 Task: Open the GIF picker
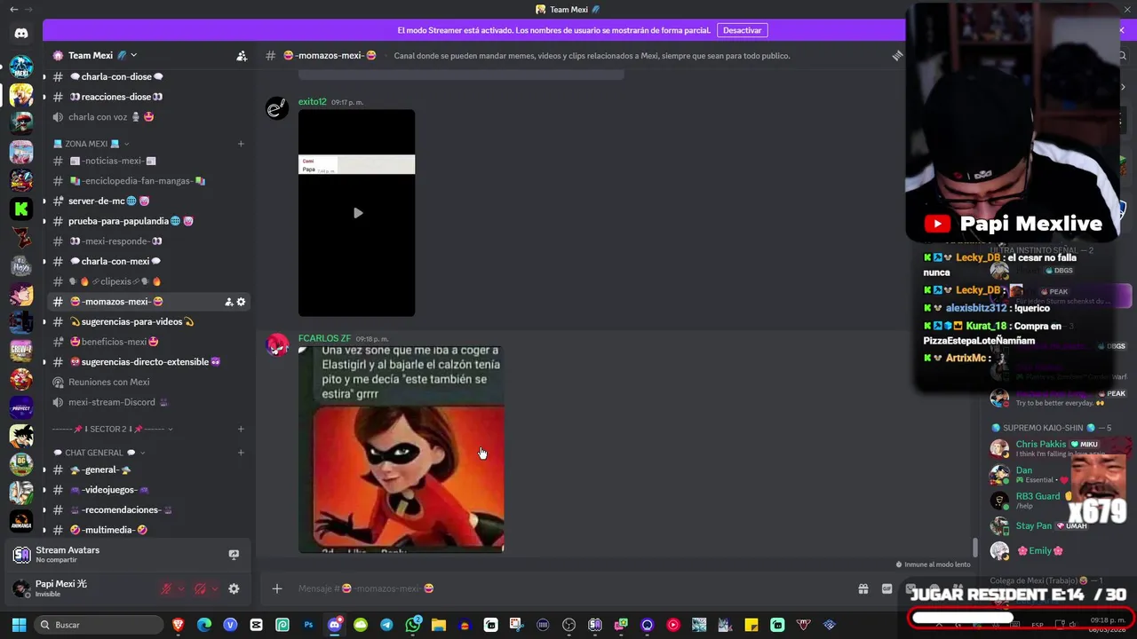tap(887, 588)
